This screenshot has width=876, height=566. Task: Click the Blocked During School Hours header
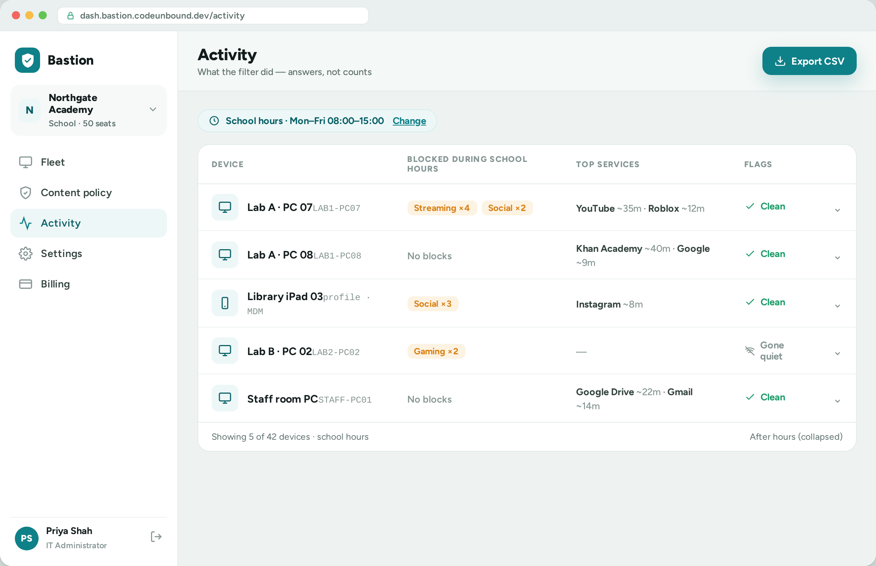click(467, 164)
